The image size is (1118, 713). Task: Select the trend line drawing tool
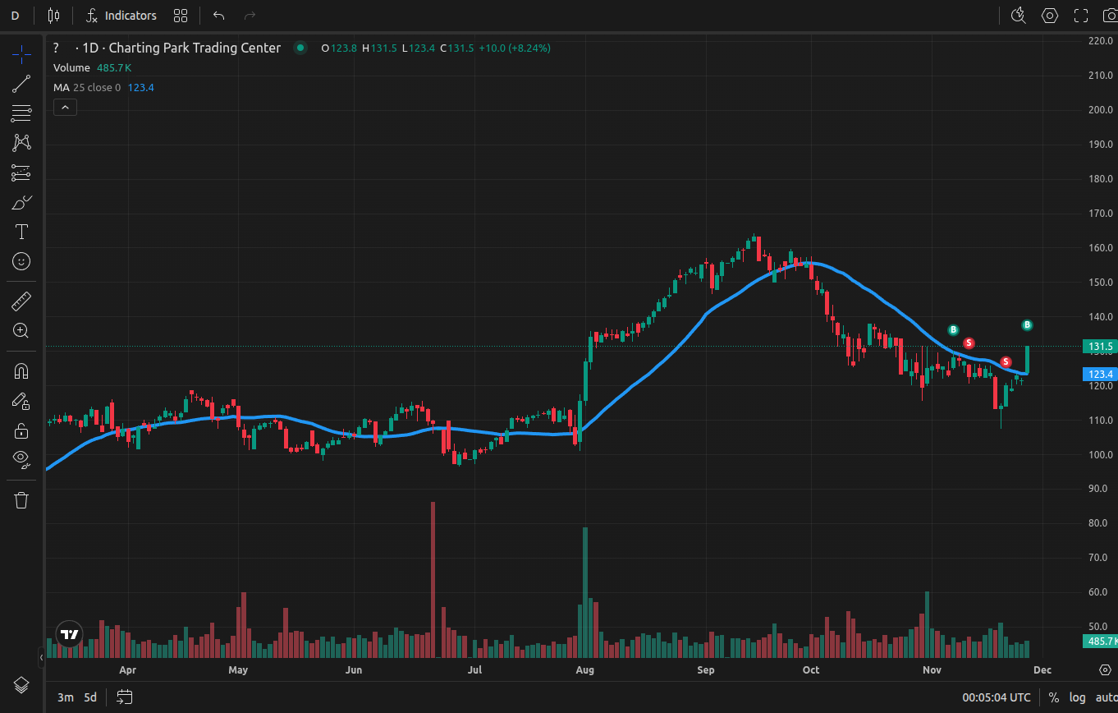tap(21, 83)
